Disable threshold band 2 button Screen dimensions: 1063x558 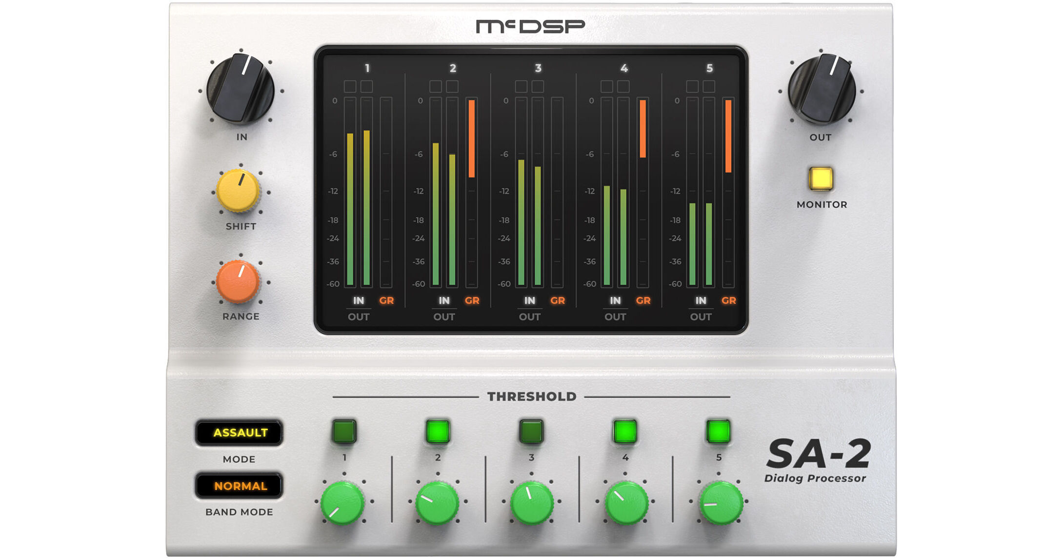pyautogui.click(x=438, y=431)
